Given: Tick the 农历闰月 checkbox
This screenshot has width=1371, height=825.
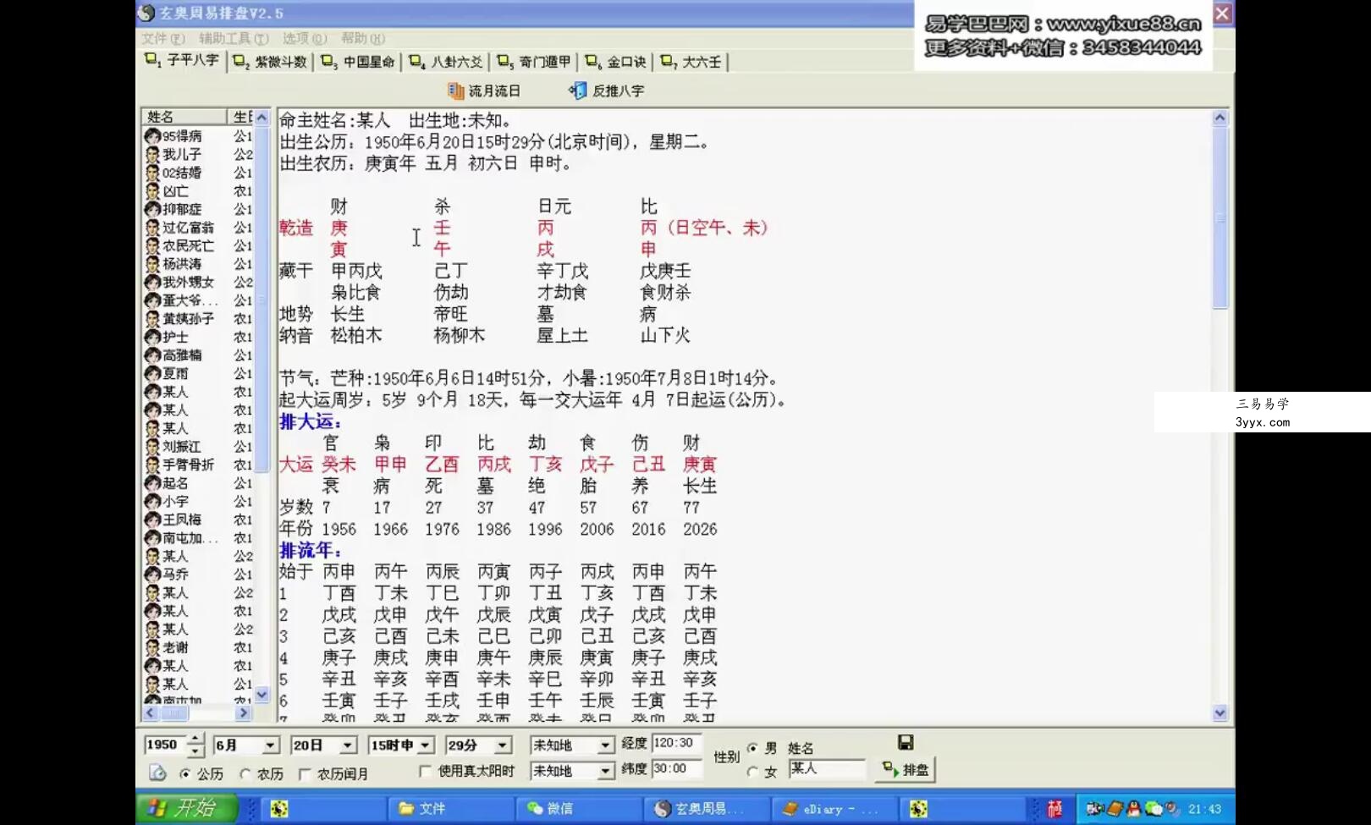Looking at the screenshot, I should pyautogui.click(x=305, y=773).
